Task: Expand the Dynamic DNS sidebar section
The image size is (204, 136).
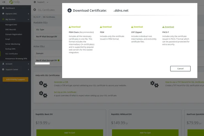Action: (28, 14)
